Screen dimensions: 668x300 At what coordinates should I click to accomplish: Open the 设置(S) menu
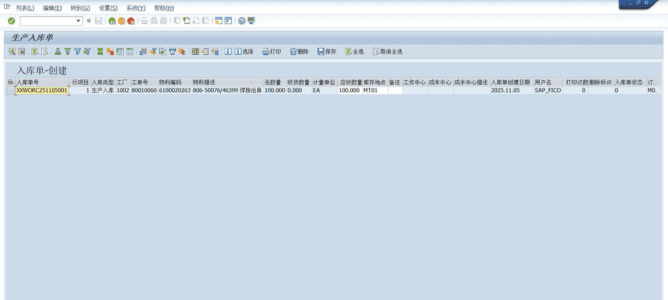107,8
